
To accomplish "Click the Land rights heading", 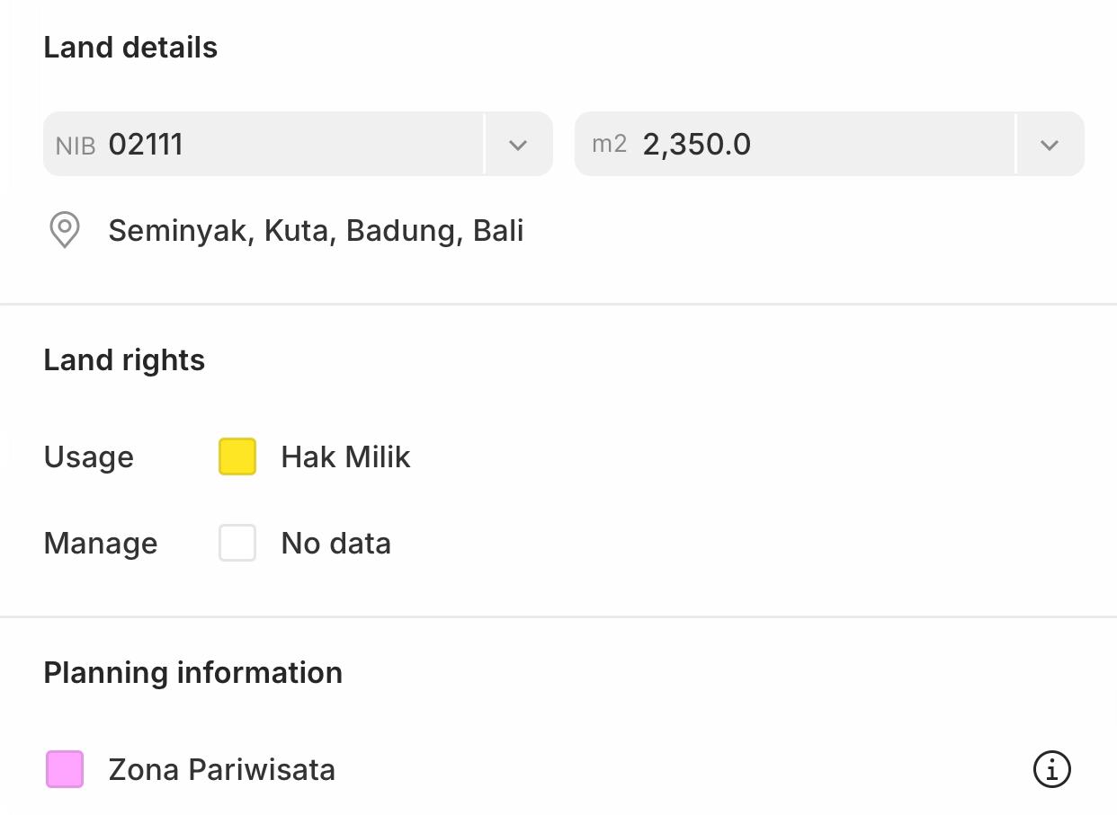I will click(124, 360).
